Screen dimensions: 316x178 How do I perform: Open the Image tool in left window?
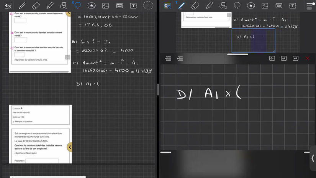[105, 6]
